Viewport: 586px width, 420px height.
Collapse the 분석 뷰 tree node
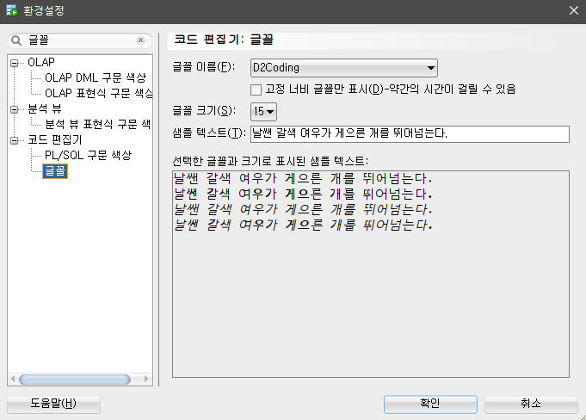15,109
